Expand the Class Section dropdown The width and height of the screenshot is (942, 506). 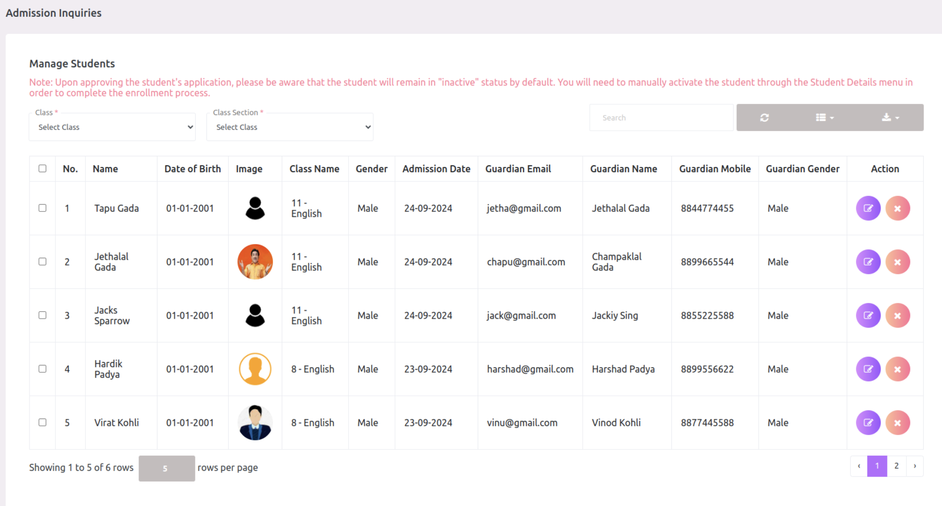(290, 127)
